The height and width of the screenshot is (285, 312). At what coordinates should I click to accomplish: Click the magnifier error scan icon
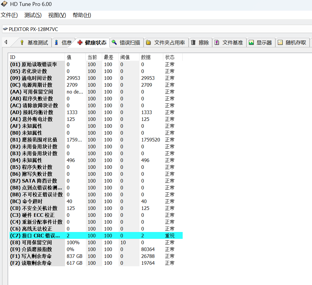coord(114,42)
